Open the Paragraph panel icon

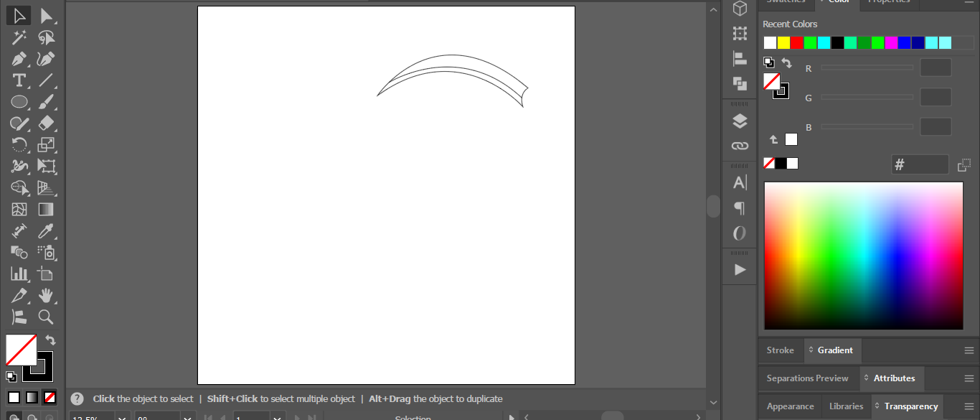pos(740,208)
